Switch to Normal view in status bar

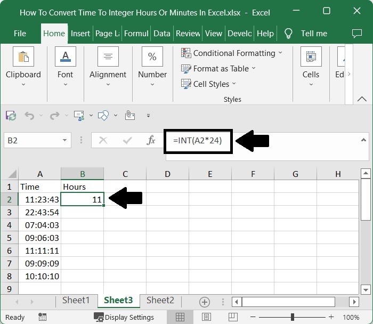[x=180, y=317]
